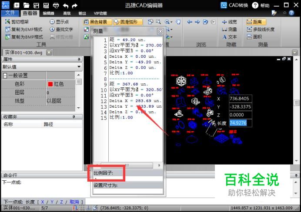Toggle the 黑色背景 option
Image resolution: width=301 pixels, height=212 pixels.
(x=97, y=22)
